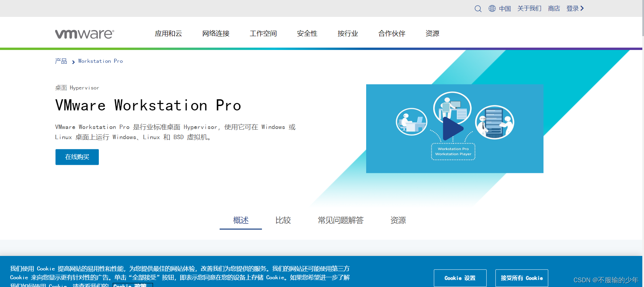Open Cookie 设置 button
Screen dimensions: 644x287
460,278
